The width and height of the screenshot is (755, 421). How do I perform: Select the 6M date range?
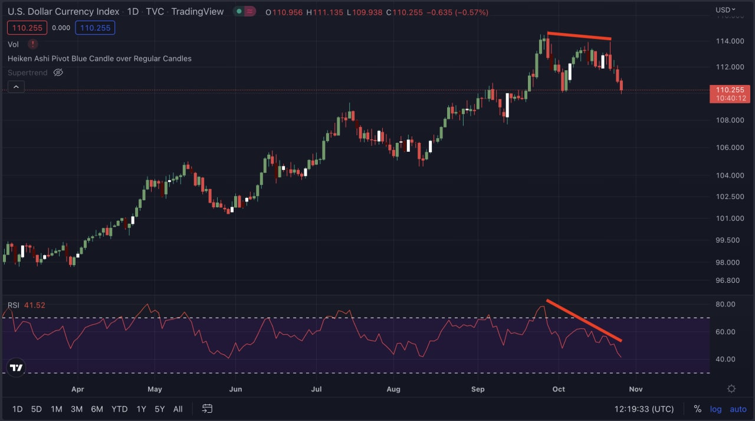click(97, 409)
